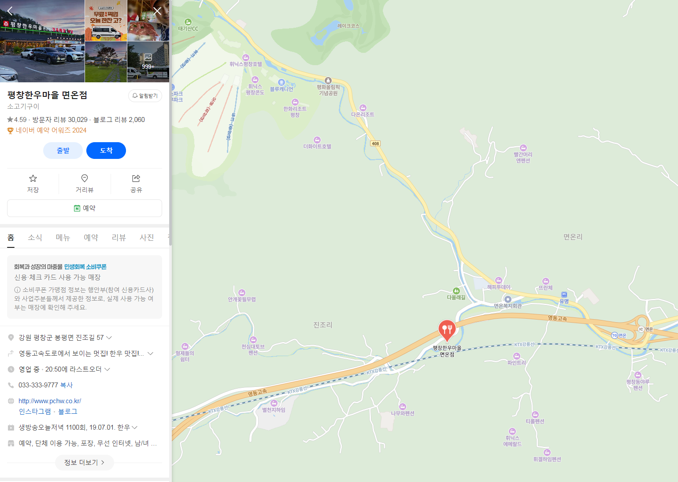Screen dimensions: 678x482
Task: Select the 태기산CC golf marker
Action: tap(188, 22)
